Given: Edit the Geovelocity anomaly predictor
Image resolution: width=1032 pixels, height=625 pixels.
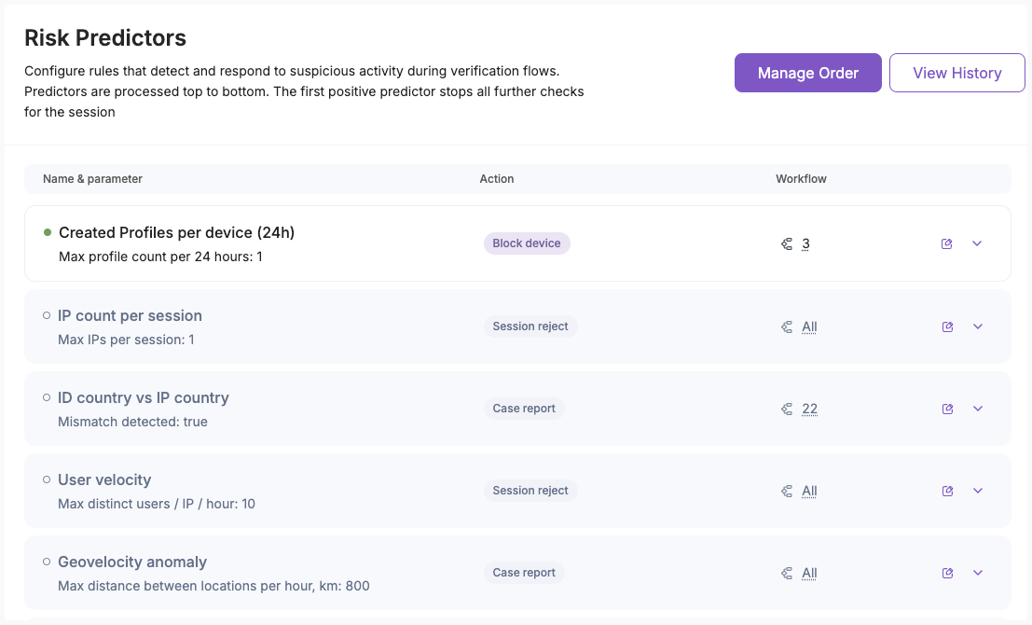Looking at the screenshot, I should click(x=947, y=573).
